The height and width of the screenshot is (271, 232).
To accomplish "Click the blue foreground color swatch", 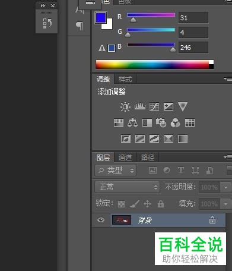I will pyautogui.click(x=101, y=18).
